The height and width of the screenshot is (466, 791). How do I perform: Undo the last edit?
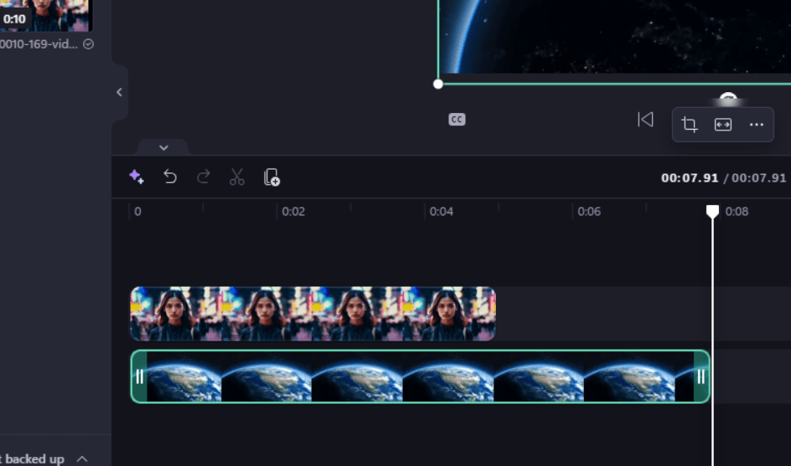[x=170, y=177]
